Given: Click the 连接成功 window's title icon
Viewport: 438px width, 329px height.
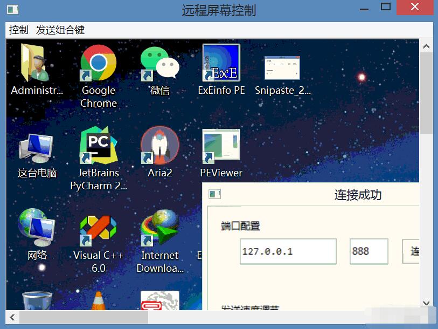Looking at the screenshot, I should [x=214, y=194].
